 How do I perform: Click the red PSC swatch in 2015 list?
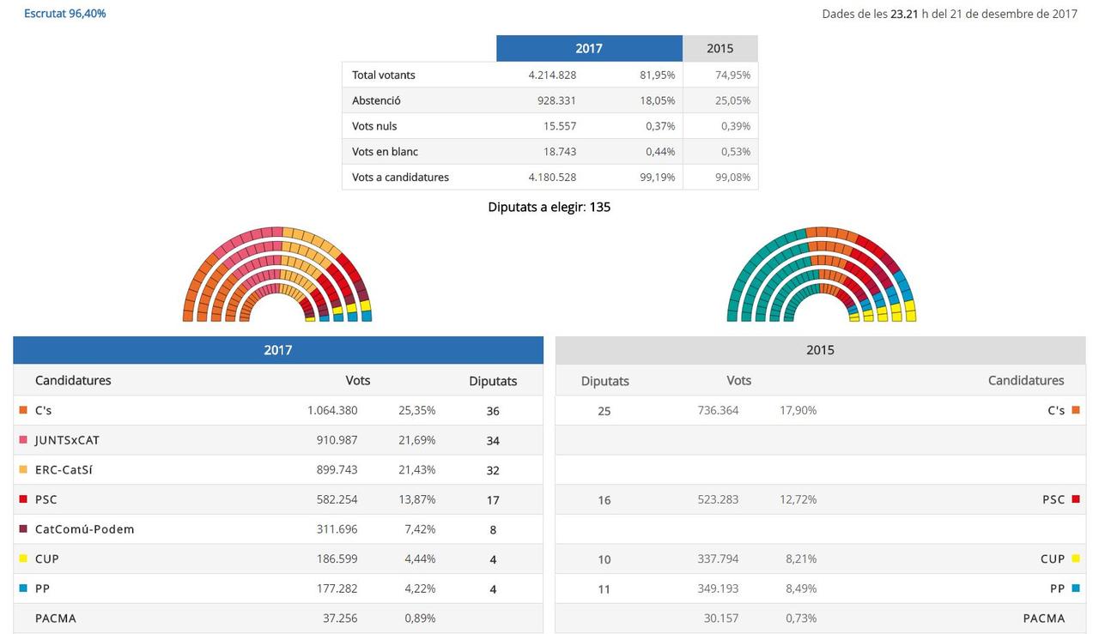[1076, 499]
